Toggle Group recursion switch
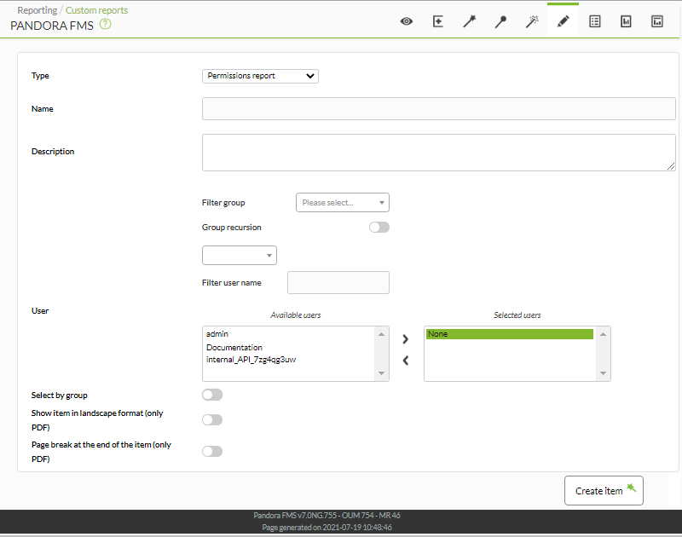 point(379,228)
